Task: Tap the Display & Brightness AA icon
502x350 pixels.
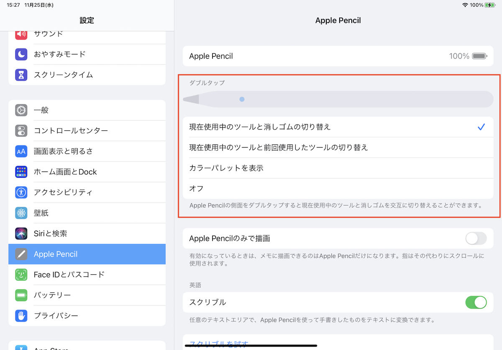Action: (x=21, y=151)
